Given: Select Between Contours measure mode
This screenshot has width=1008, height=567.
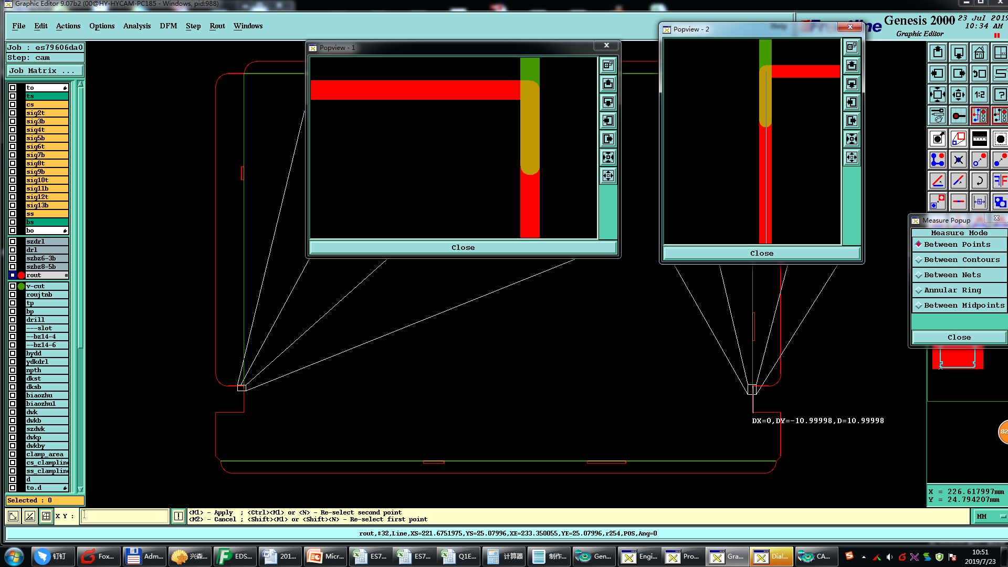Looking at the screenshot, I should pos(961,260).
